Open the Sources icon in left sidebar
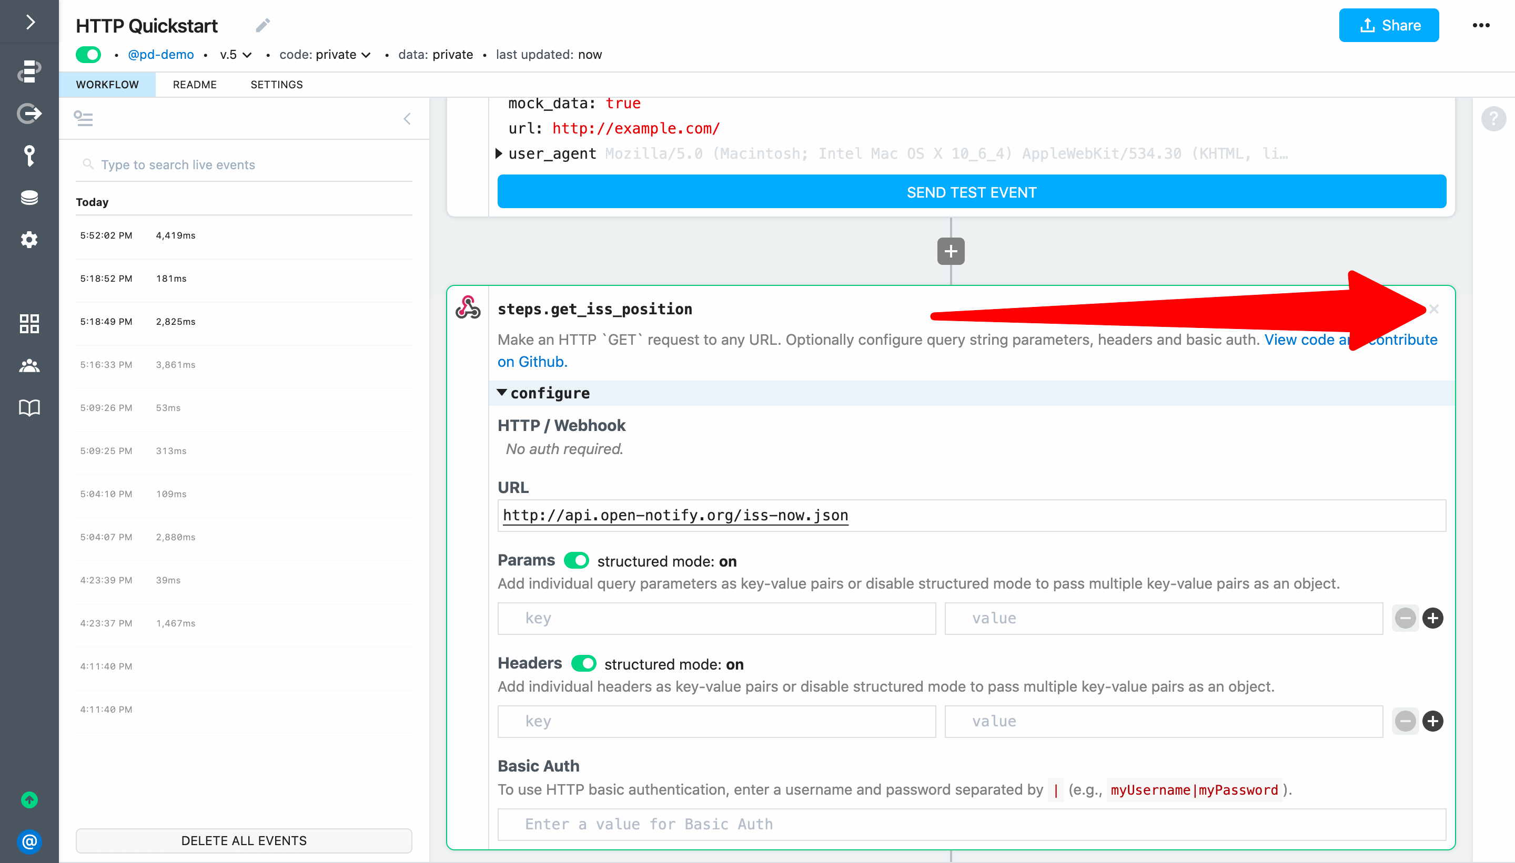The width and height of the screenshot is (1515, 863). (29, 113)
